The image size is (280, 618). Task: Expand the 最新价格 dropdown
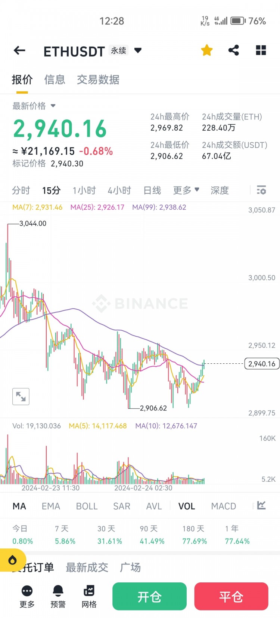click(53, 106)
